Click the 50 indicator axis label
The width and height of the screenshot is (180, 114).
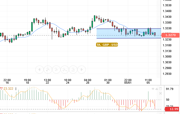[x=168, y=100]
